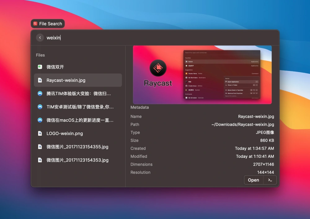Click Created value Today at 1:34:57 AM
Screen dimensions: 310x219
[255, 148]
